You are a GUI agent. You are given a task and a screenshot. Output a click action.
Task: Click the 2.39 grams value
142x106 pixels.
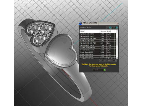[102, 34]
